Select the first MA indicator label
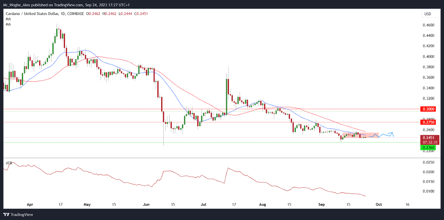This screenshot has height=220, width=444. point(8,19)
